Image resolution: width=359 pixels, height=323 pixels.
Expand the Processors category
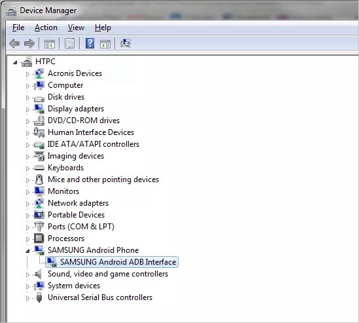[x=27, y=239]
